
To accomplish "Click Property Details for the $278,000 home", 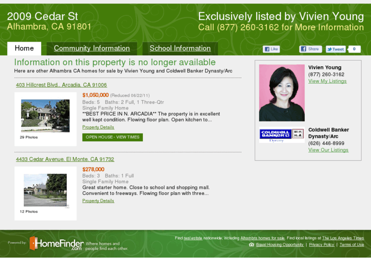I will 98,200.
